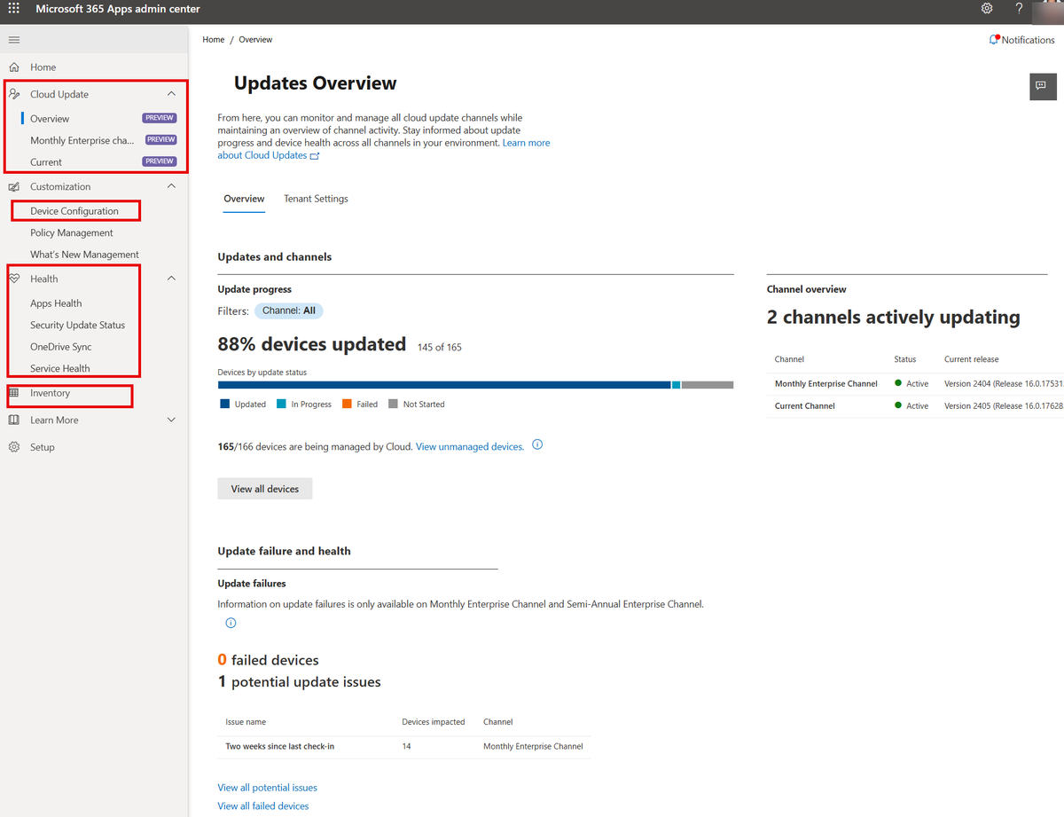Open What's New Management page

click(x=84, y=255)
